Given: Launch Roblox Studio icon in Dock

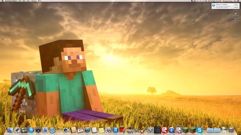Looking at the screenshot, I should [x=178, y=130].
